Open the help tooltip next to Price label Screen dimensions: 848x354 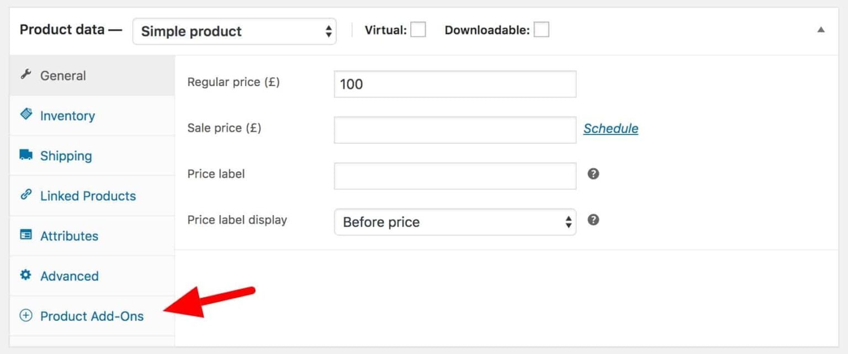[592, 173]
